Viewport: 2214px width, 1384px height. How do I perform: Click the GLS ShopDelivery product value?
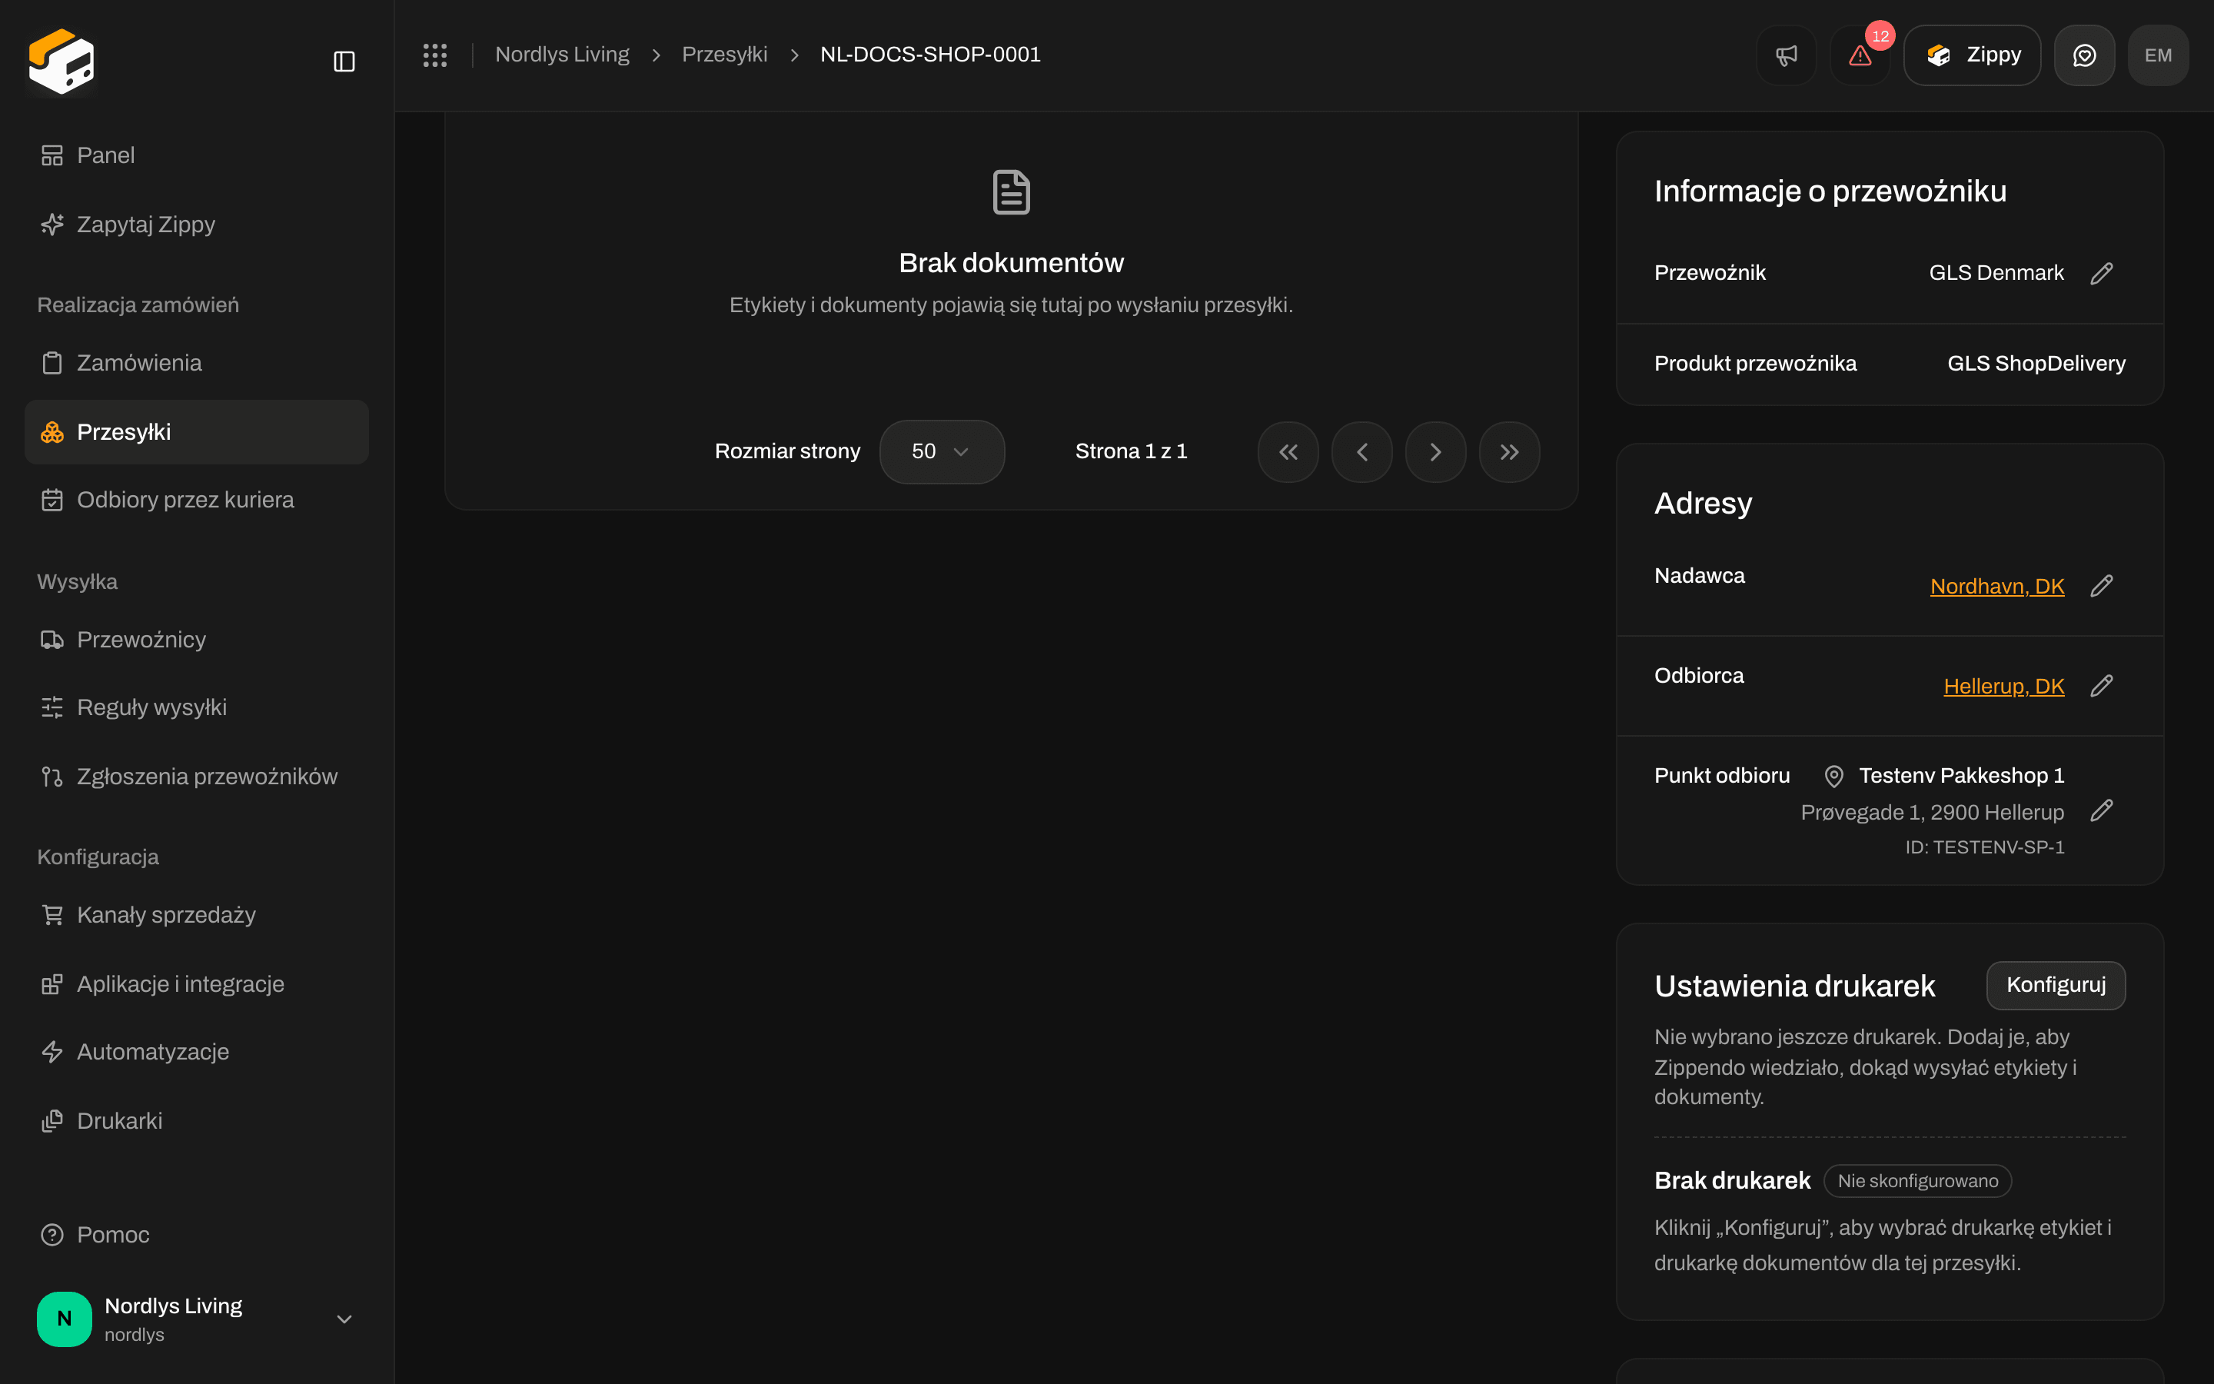click(2036, 364)
